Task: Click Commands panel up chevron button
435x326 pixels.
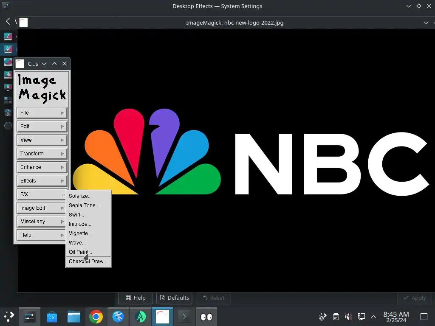Action: (x=54, y=64)
